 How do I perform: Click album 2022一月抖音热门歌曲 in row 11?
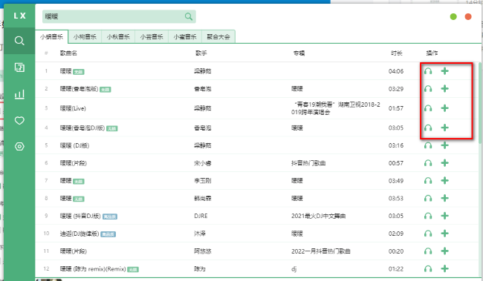(321, 251)
